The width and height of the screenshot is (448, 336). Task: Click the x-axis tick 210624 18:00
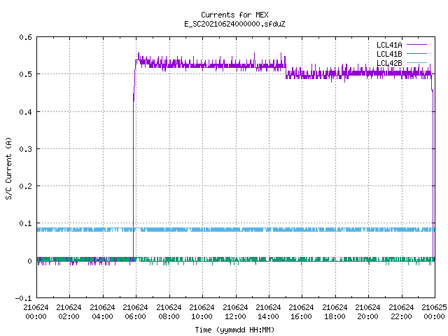pos(335,312)
